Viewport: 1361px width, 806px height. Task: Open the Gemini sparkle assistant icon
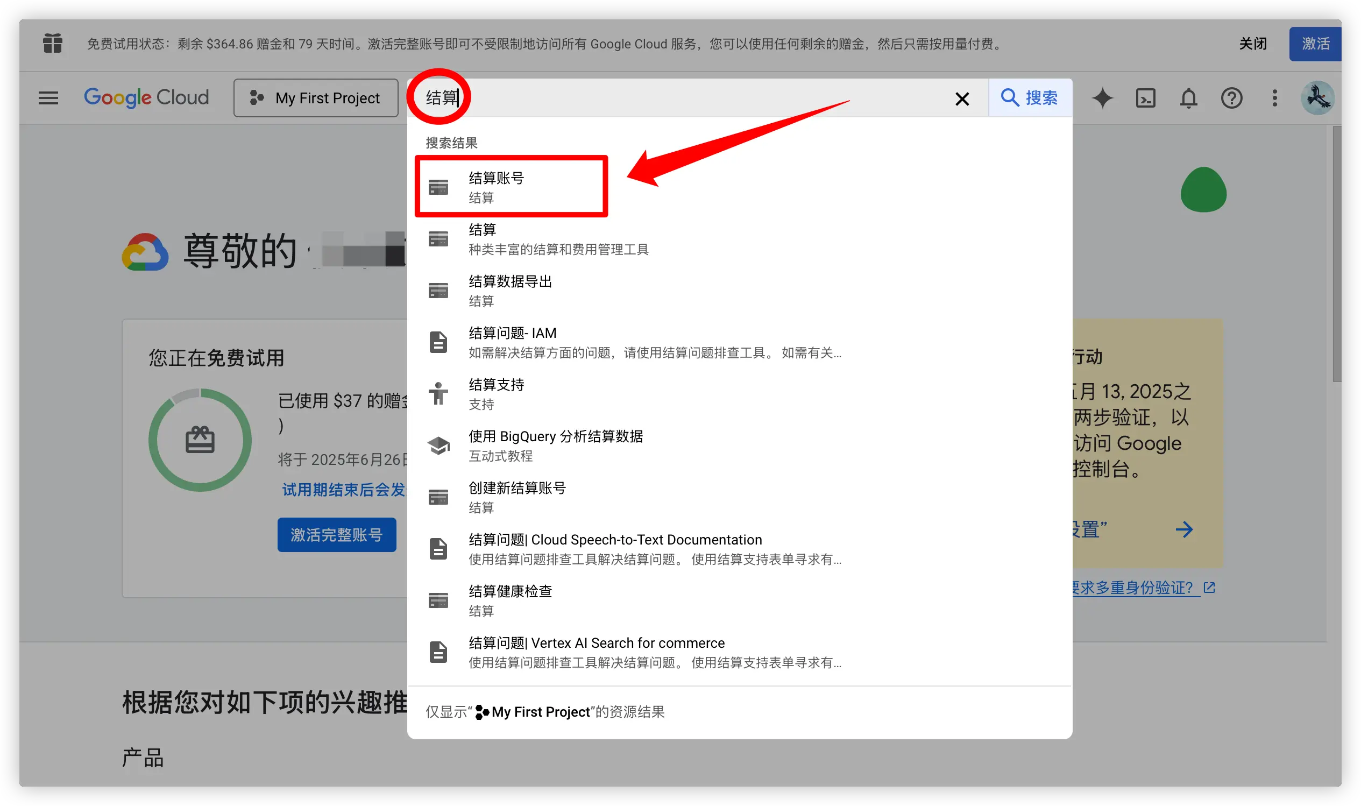pyautogui.click(x=1102, y=98)
